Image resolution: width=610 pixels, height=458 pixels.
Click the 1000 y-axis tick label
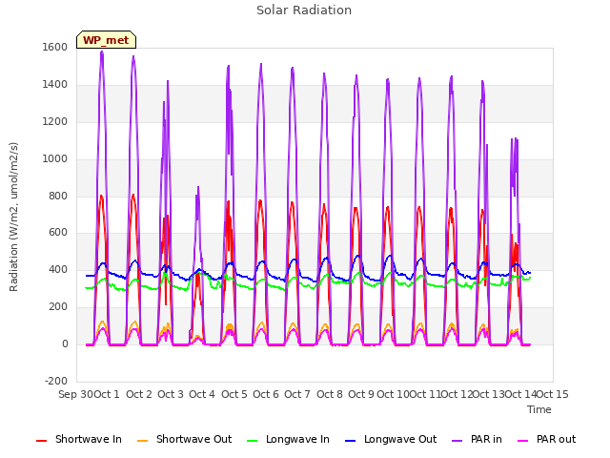(x=55, y=158)
